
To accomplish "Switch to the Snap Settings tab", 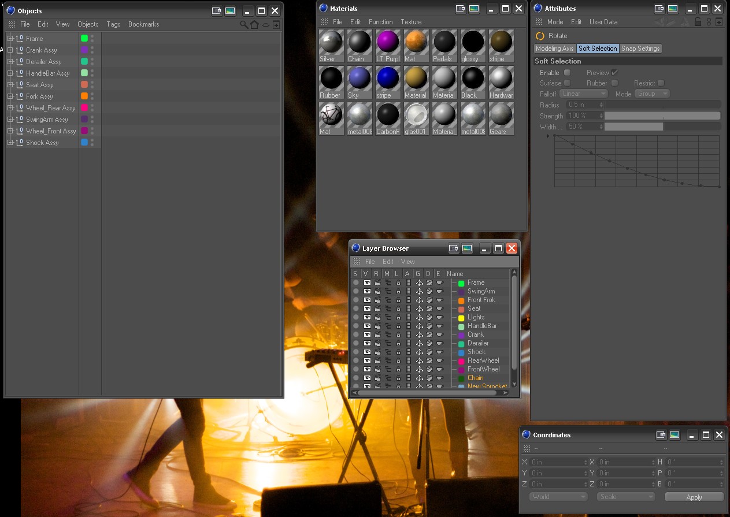I will 640,49.
